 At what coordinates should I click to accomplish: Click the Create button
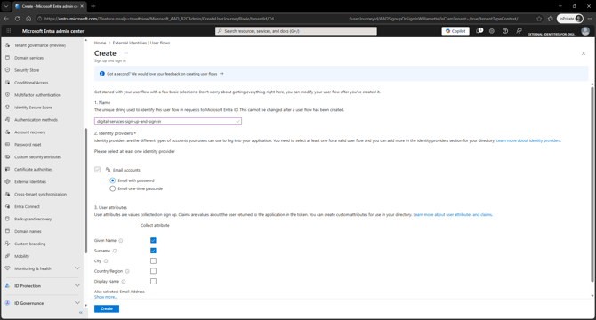(x=107, y=308)
